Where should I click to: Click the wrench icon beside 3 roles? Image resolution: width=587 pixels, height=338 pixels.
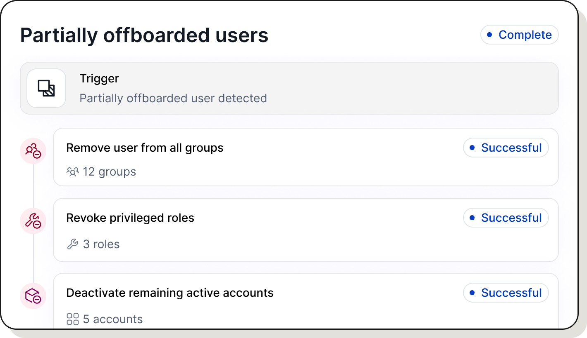pyautogui.click(x=73, y=244)
